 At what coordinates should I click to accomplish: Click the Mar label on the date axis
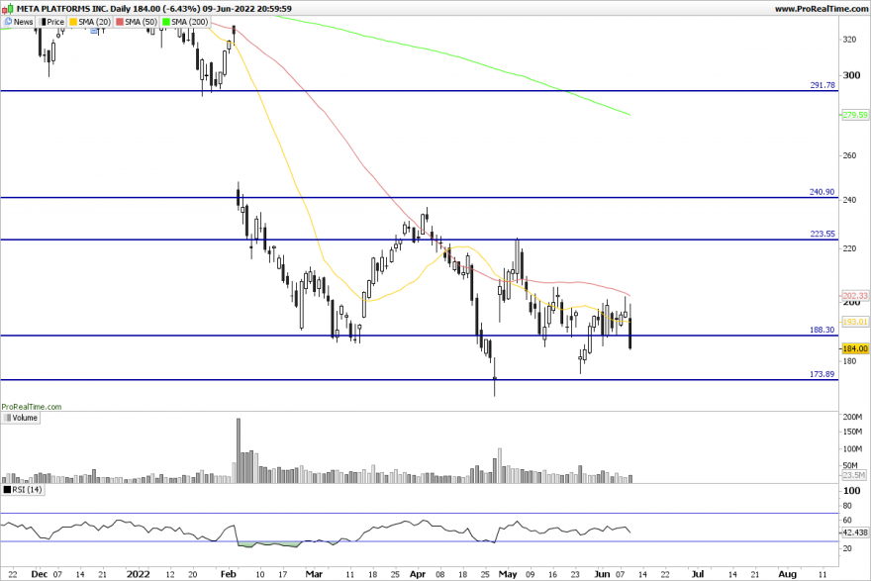tap(314, 574)
